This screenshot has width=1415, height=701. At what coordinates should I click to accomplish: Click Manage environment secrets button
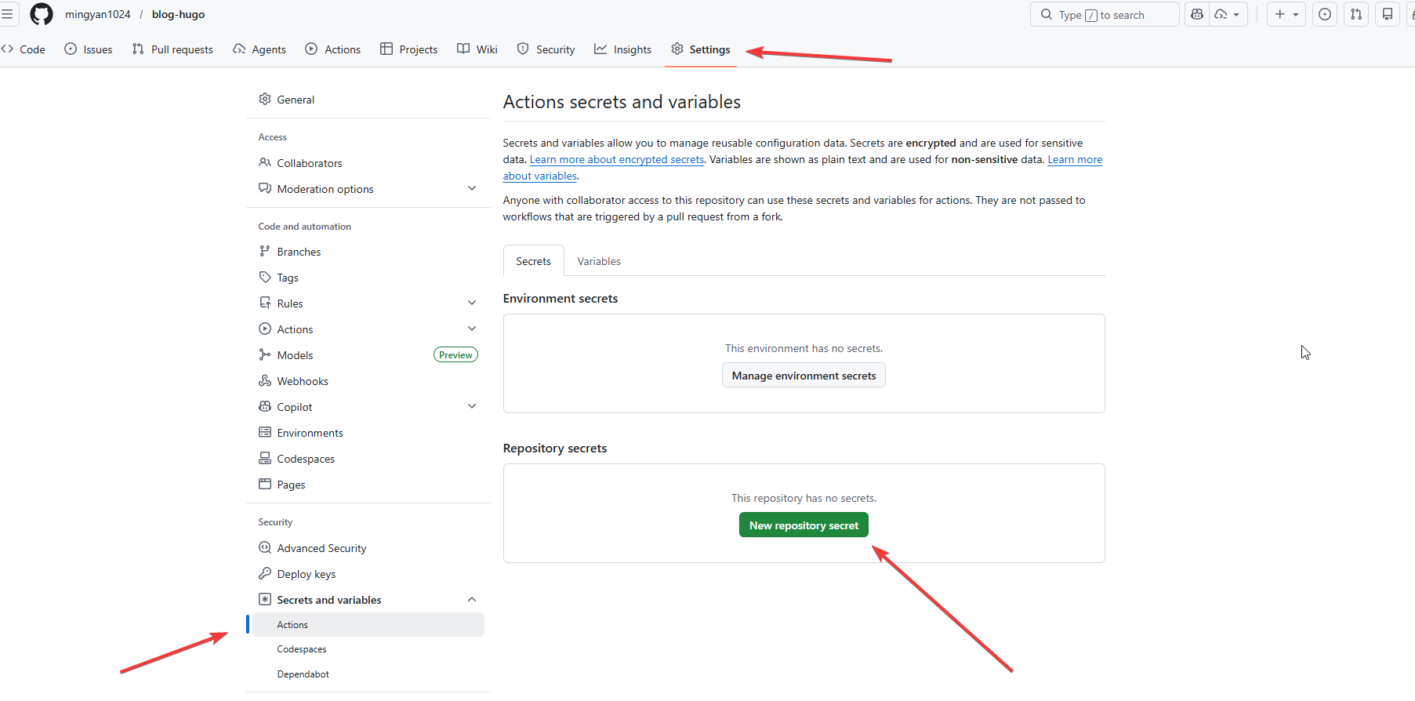coord(804,376)
